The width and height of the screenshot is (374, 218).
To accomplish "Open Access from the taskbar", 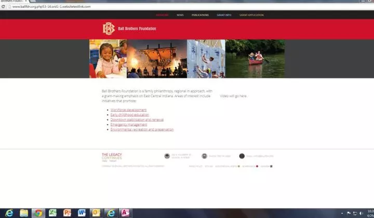I will (125, 213).
